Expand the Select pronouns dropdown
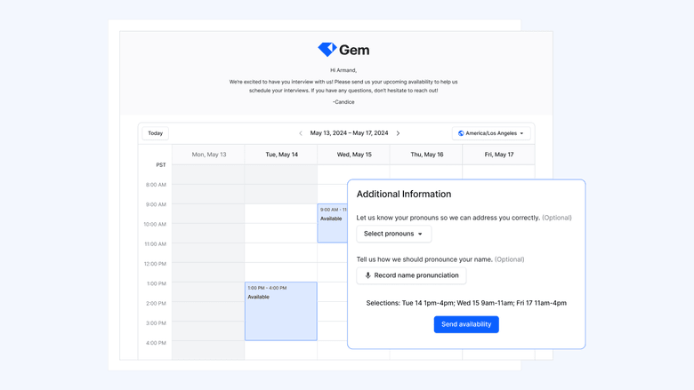694x390 pixels. tap(393, 234)
